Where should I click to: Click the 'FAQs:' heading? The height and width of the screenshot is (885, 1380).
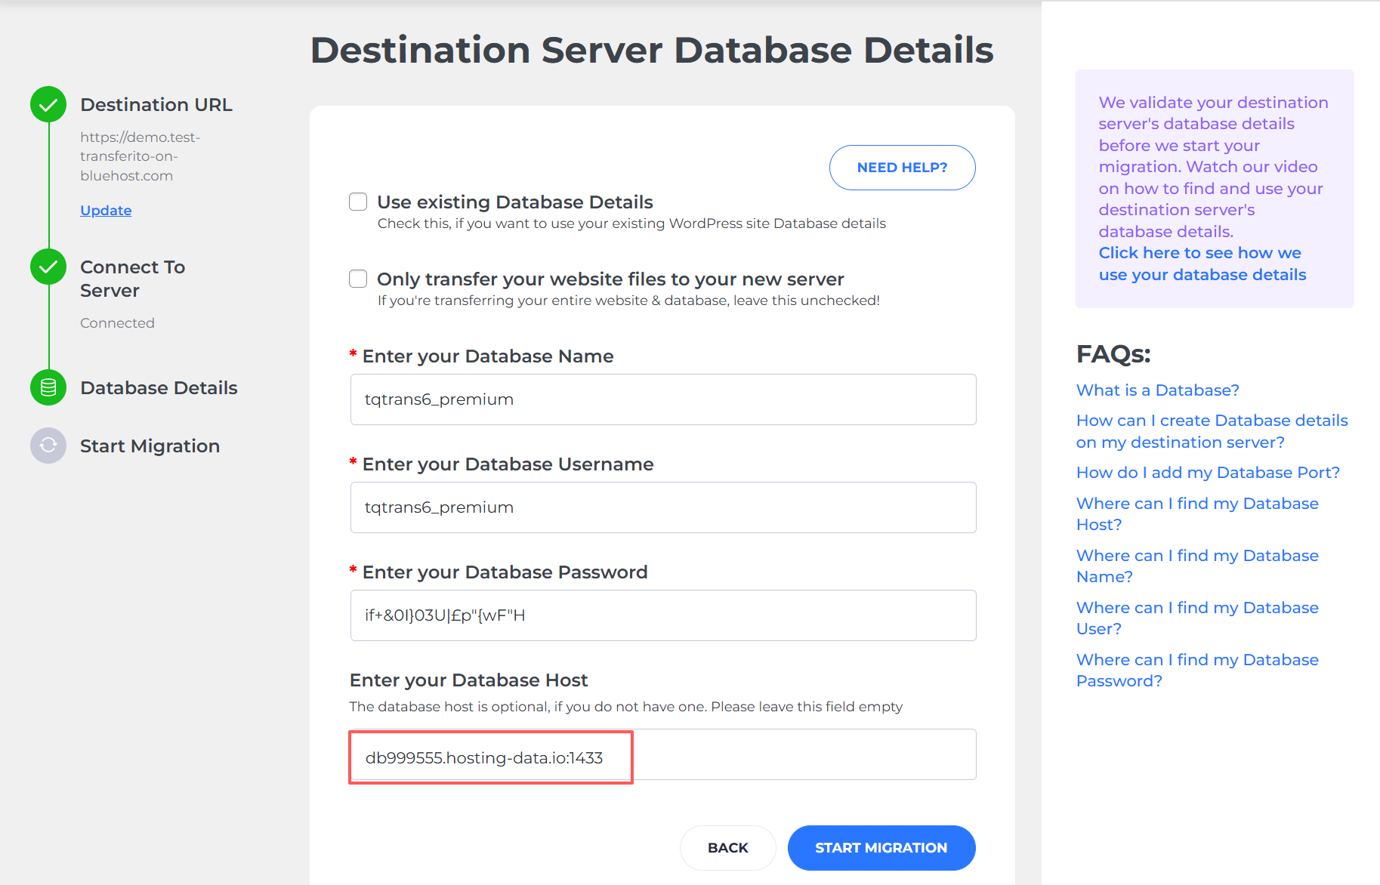click(x=1113, y=353)
